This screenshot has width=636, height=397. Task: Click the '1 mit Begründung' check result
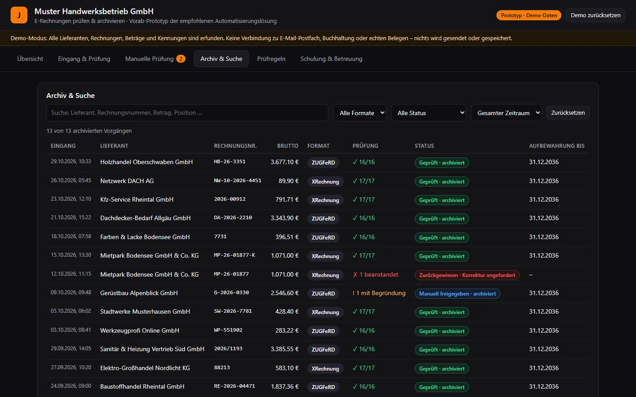tap(379, 293)
